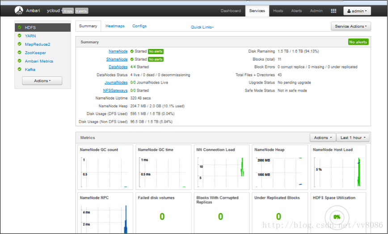
Task: Click the NameNode Heap '204.7 MB' value
Action: pos(157,106)
